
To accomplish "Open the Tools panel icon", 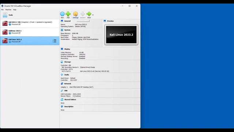I will [x=5, y=15].
